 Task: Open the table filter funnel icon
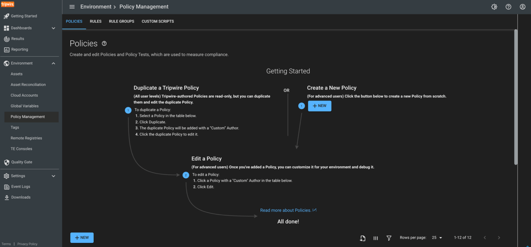point(389,238)
